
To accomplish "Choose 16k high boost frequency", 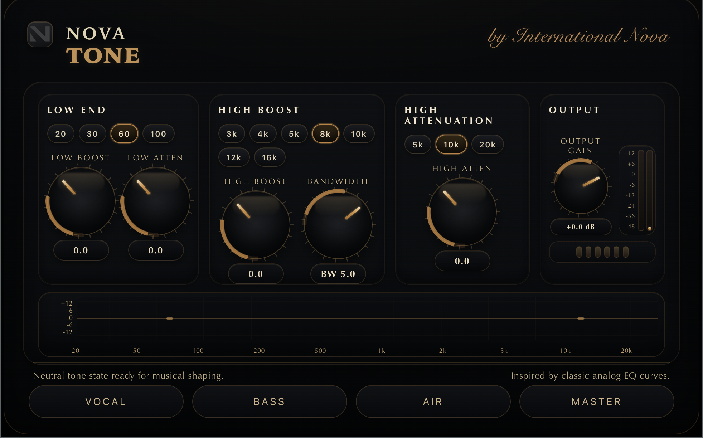I will [x=270, y=157].
